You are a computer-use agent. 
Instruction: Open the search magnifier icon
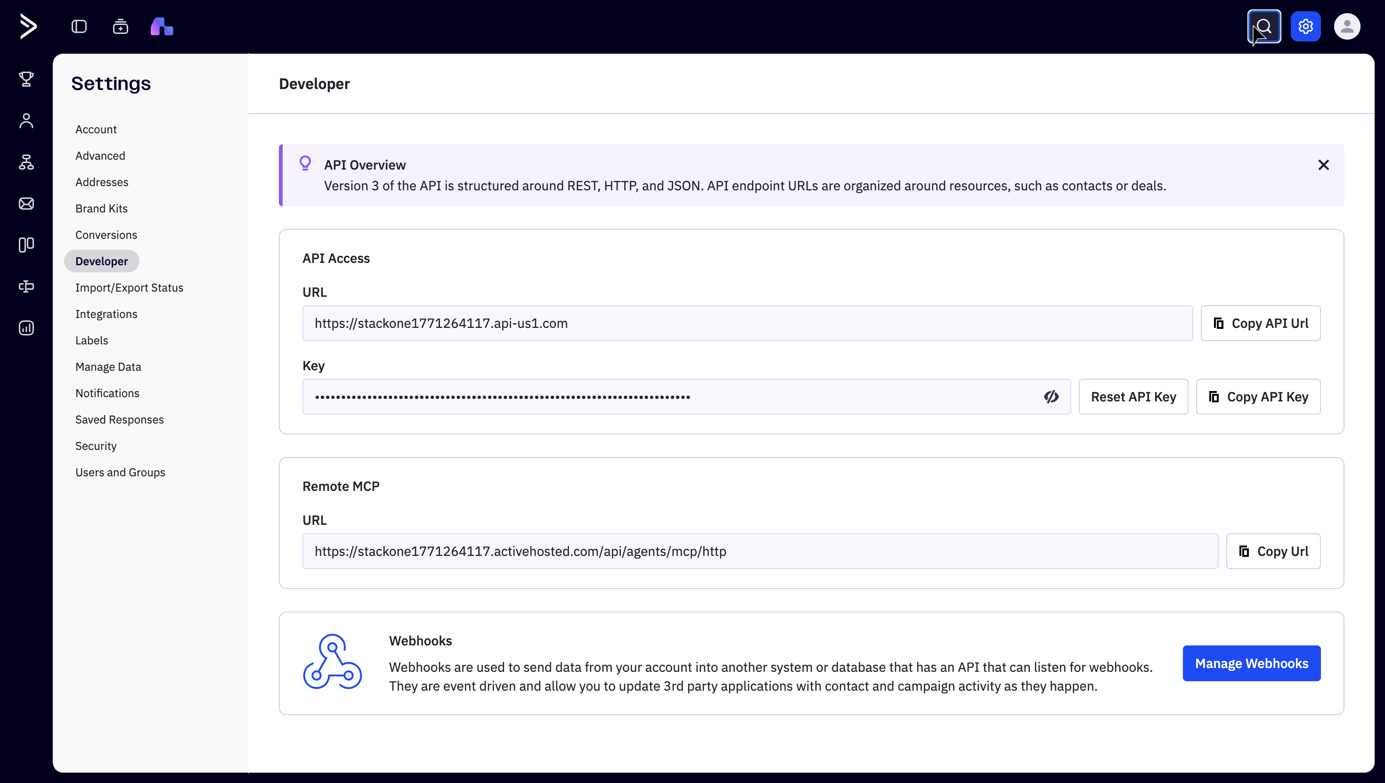coord(1264,26)
